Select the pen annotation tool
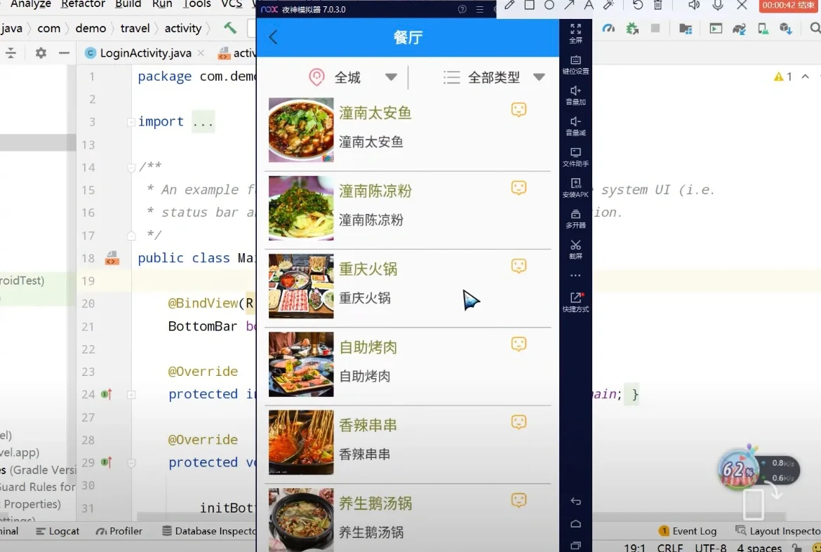The width and height of the screenshot is (821, 552). [x=508, y=6]
